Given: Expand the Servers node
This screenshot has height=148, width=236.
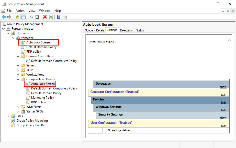Looking at the screenshot, I should [x=18, y=65].
